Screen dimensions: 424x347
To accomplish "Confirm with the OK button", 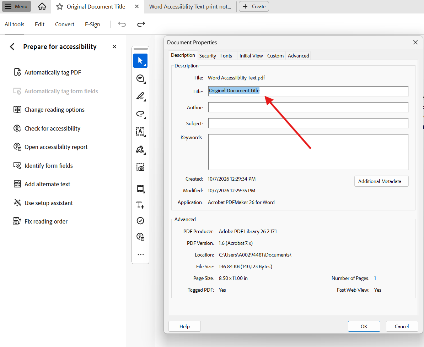I will (364, 326).
